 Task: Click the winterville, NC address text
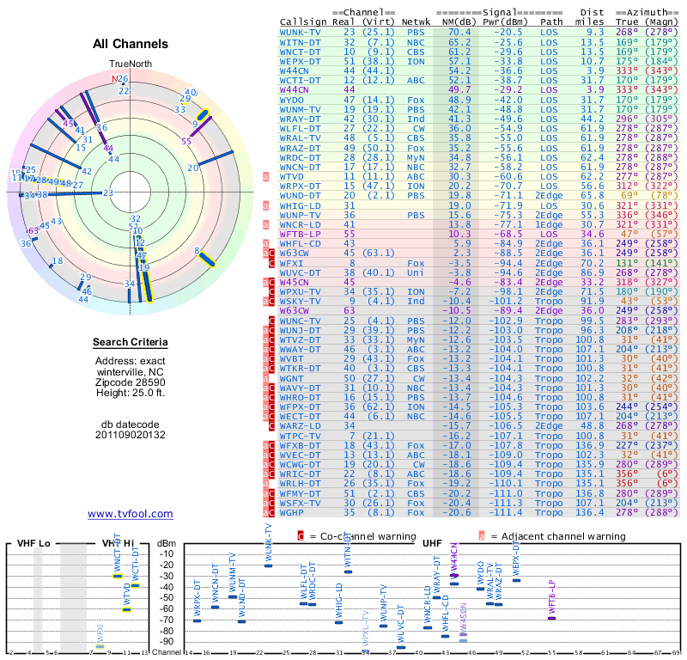(x=131, y=372)
